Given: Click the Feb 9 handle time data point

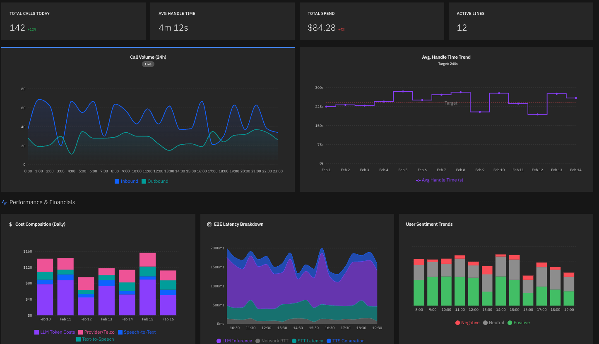Looking at the screenshot, I should point(480,112).
